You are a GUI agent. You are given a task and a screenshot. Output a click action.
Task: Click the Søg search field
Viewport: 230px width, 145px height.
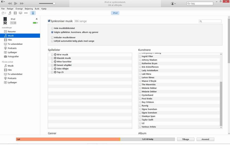pos(200,3)
